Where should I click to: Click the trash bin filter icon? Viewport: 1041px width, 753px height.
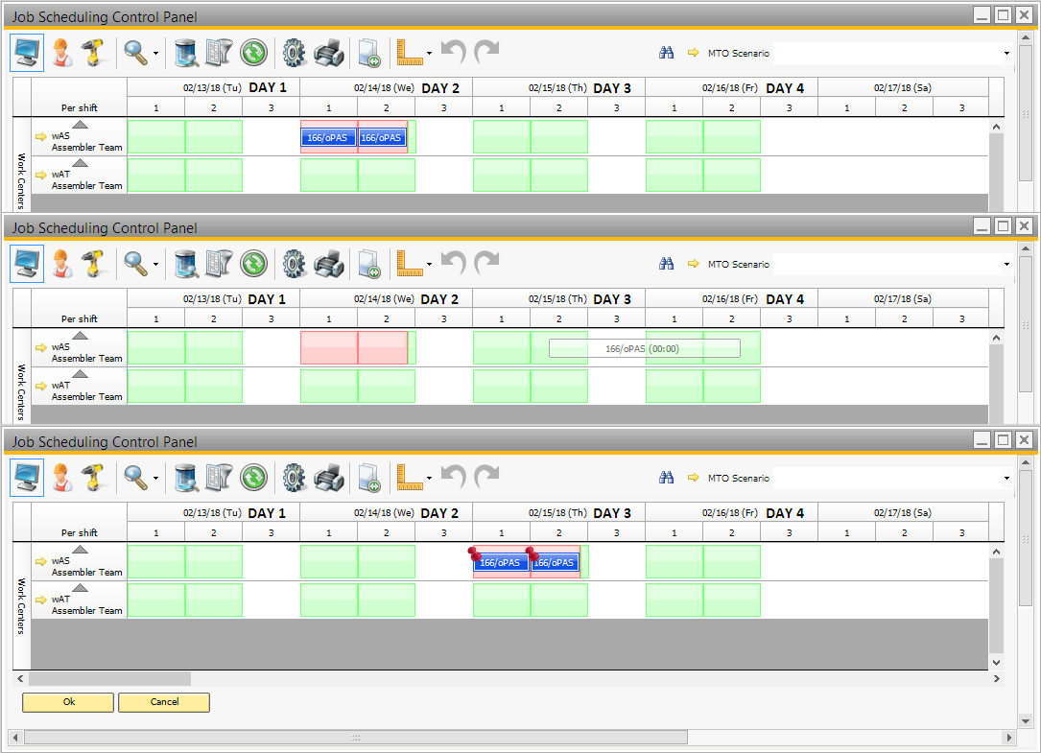(x=184, y=53)
